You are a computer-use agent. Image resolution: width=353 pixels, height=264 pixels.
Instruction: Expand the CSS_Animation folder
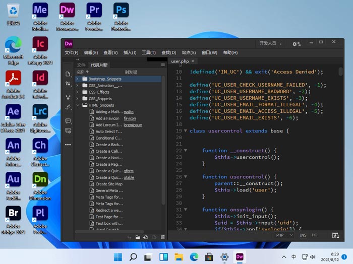pyautogui.click(x=78, y=86)
